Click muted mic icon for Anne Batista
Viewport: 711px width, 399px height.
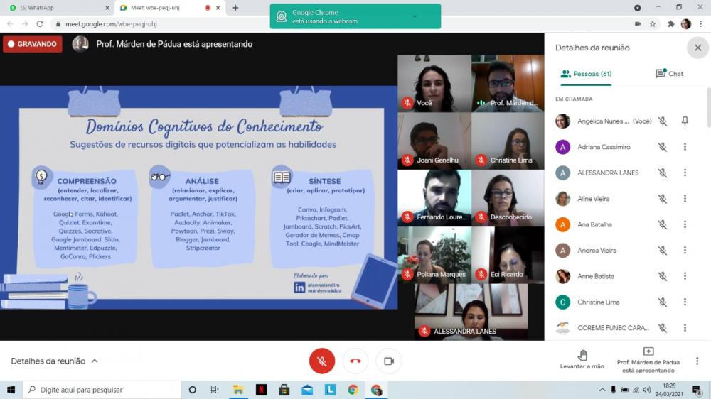point(663,275)
